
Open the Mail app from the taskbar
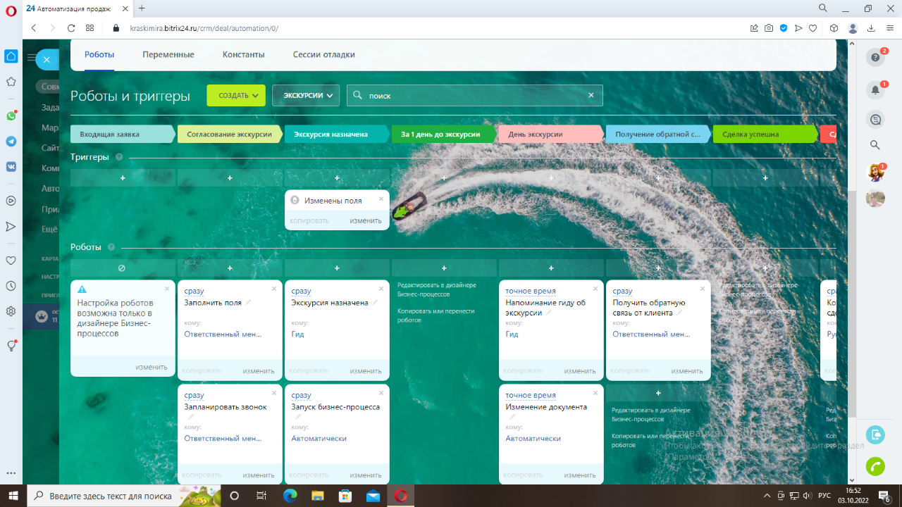pyautogui.click(x=373, y=496)
